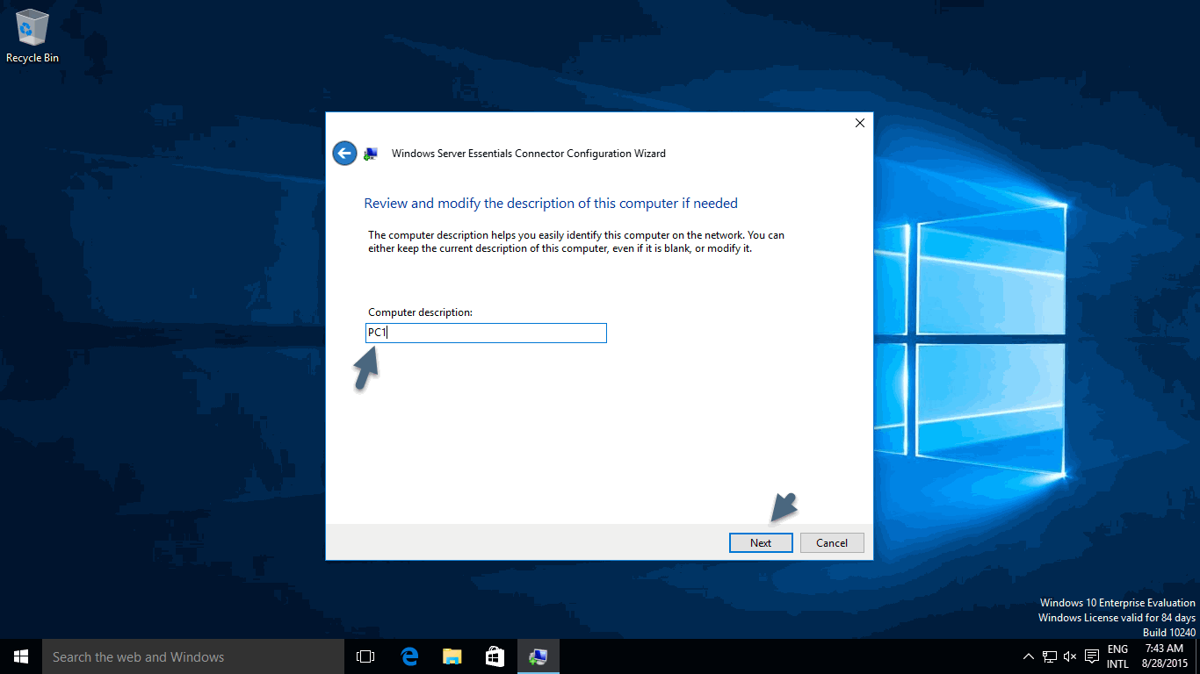The width and height of the screenshot is (1200, 674).
Task: Launch Microsoft Edge from the taskbar
Action: [x=408, y=656]
